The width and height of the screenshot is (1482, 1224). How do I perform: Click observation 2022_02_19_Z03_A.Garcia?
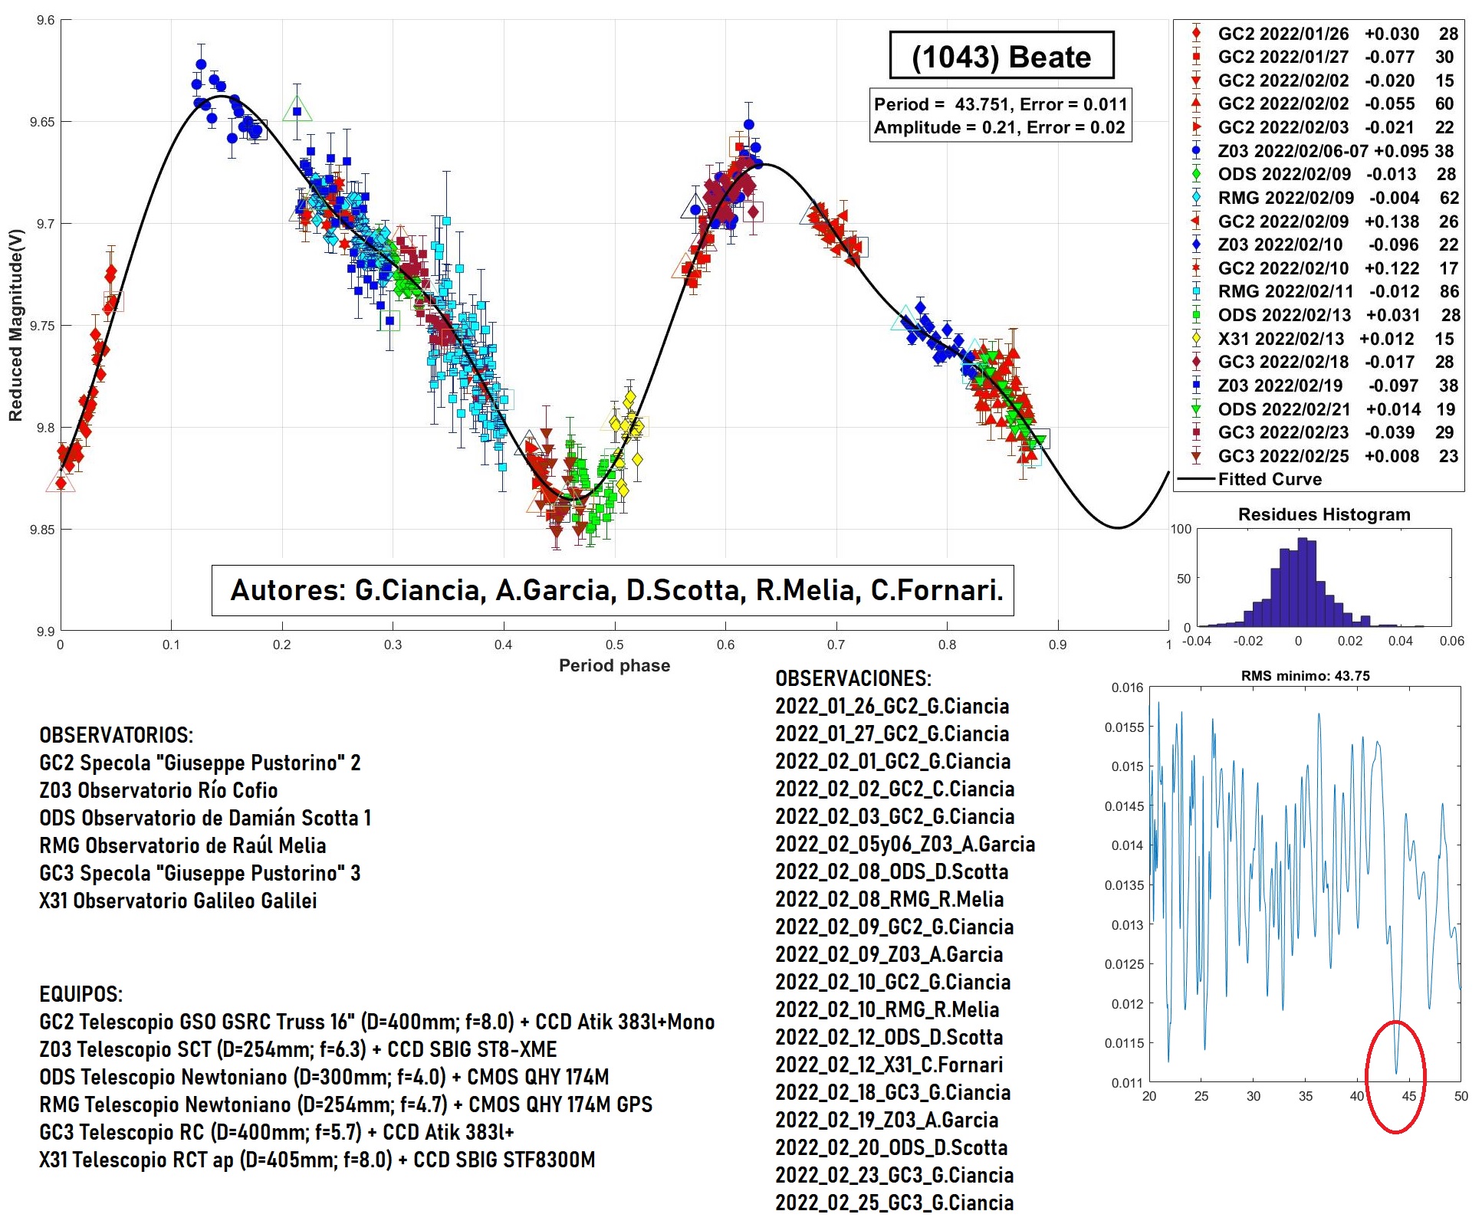pos(886,1121)
